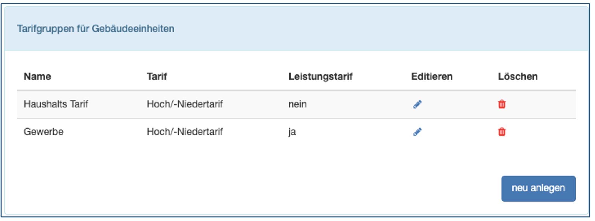Click Hoch/-Niedertarif in the Gewerbe row
The width and height of the screenshot is (595, 221).
[185, 132]
